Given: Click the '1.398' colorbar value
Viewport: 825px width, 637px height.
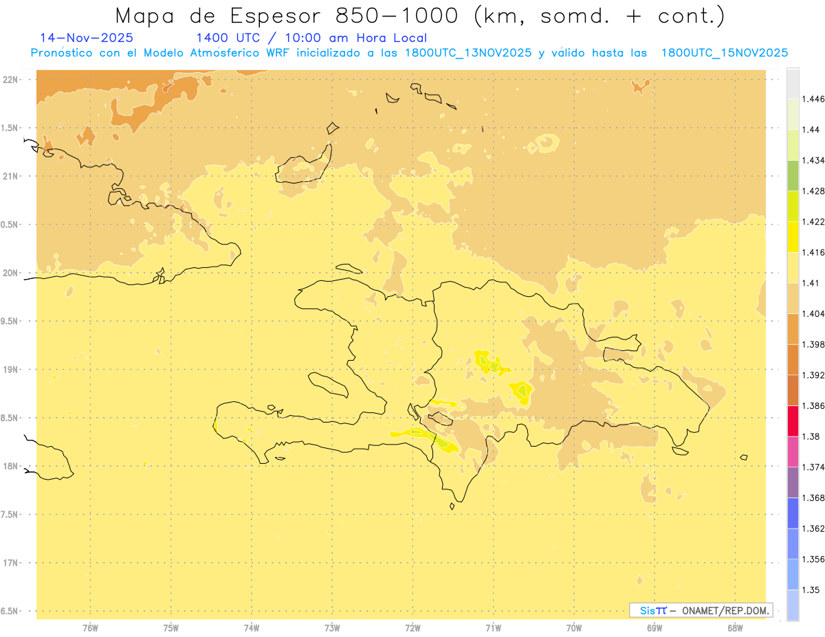Looking at the screenshot, I should point(813,344).
